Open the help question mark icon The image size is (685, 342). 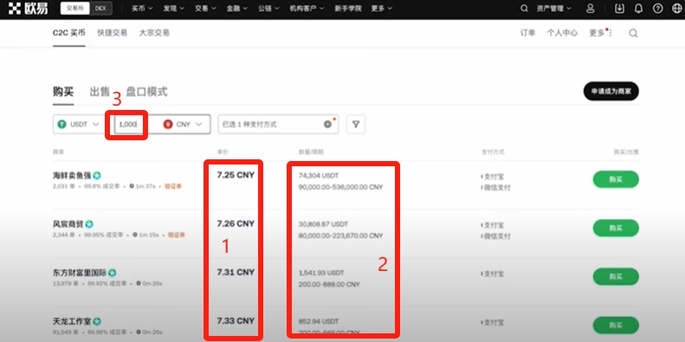tap(657, 9)
